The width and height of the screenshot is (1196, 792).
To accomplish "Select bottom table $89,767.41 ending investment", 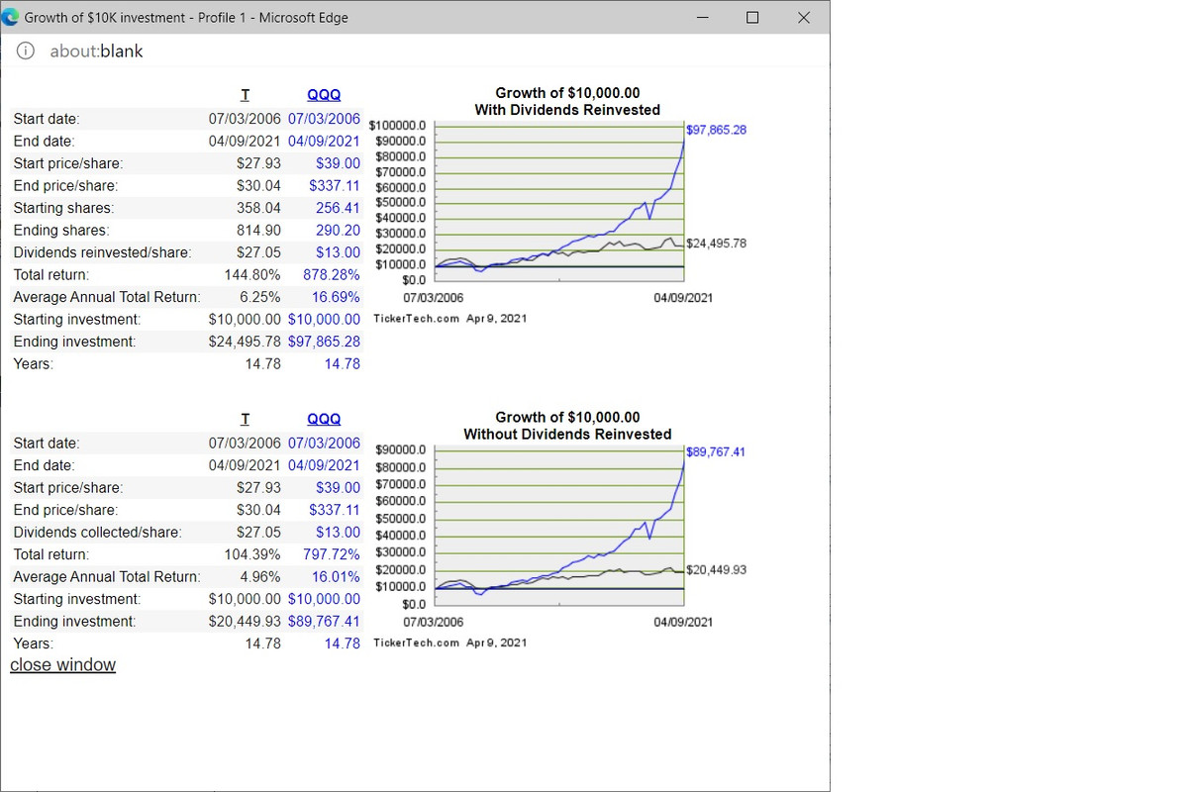I will pos(324,622).
